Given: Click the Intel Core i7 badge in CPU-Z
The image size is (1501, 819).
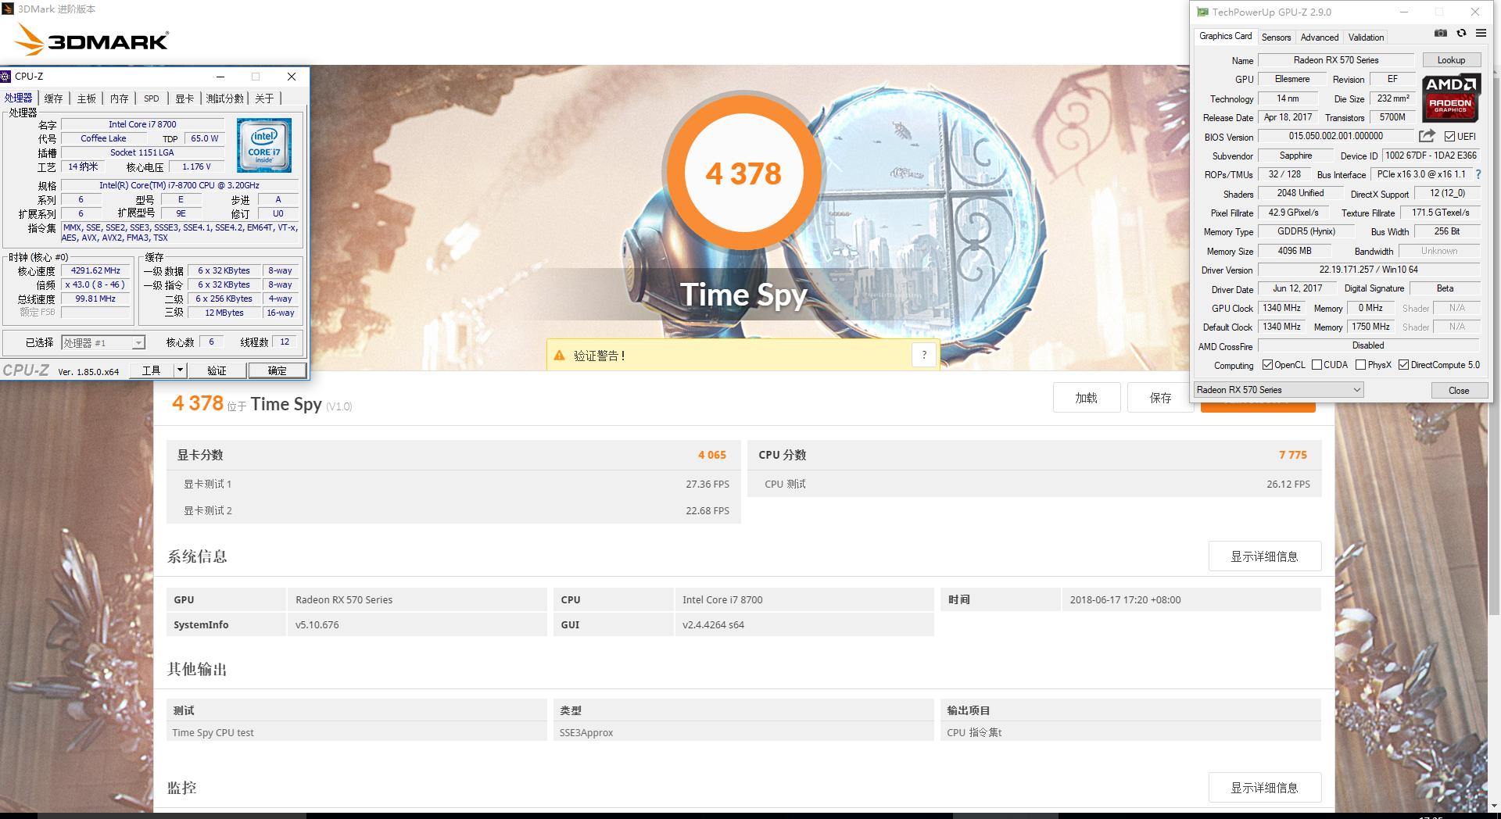Looking at the screenshot, I should [265, 145].
